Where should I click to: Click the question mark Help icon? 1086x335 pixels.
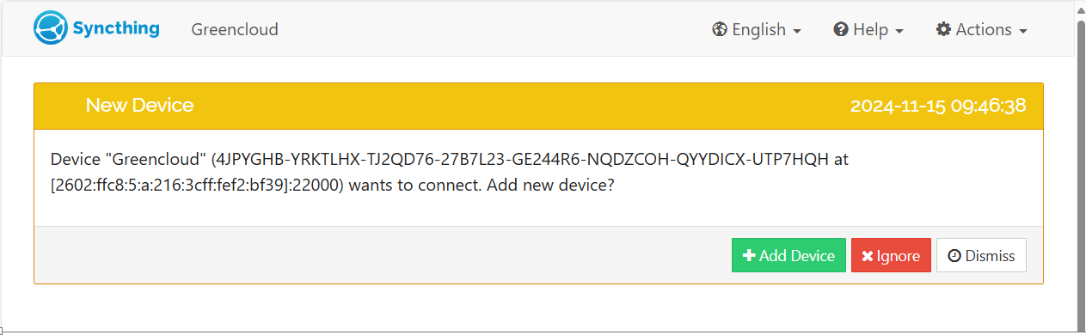(x=841, y=29)
